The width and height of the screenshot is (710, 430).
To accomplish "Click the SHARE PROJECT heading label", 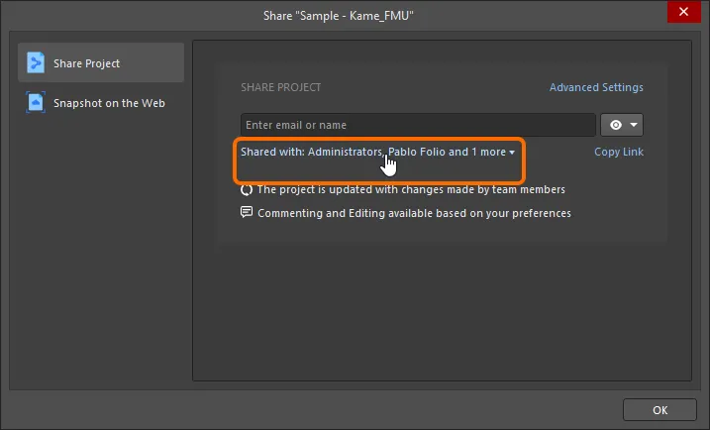I will (281, 87).
